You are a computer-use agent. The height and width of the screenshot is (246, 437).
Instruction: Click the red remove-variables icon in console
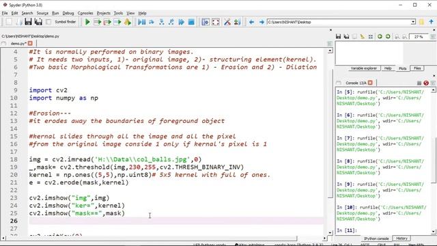point(426,83)
